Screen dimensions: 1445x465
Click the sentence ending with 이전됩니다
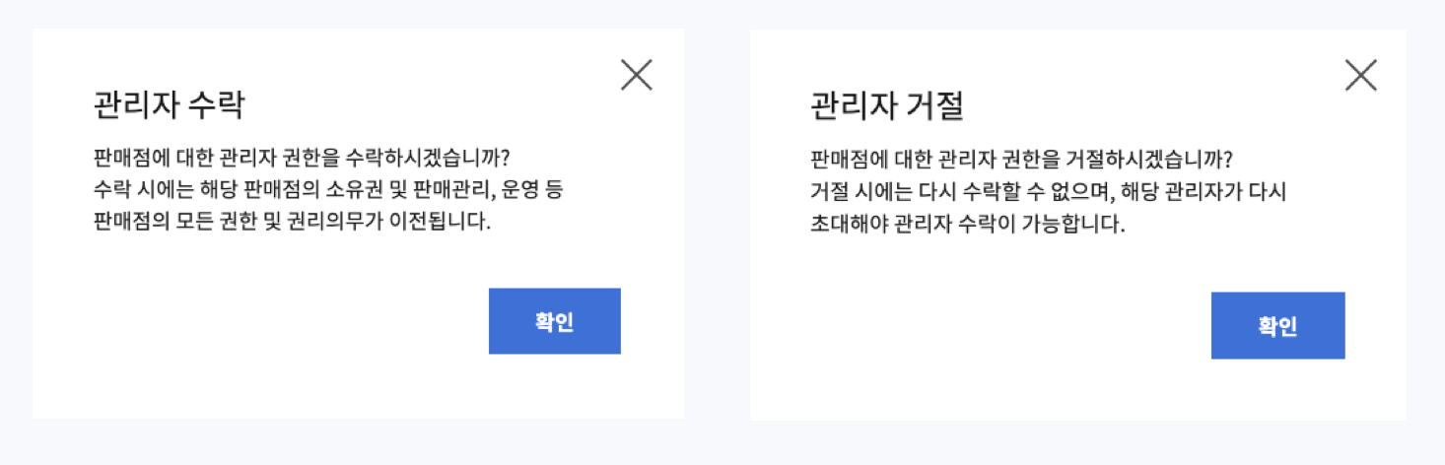click(292, 222)
